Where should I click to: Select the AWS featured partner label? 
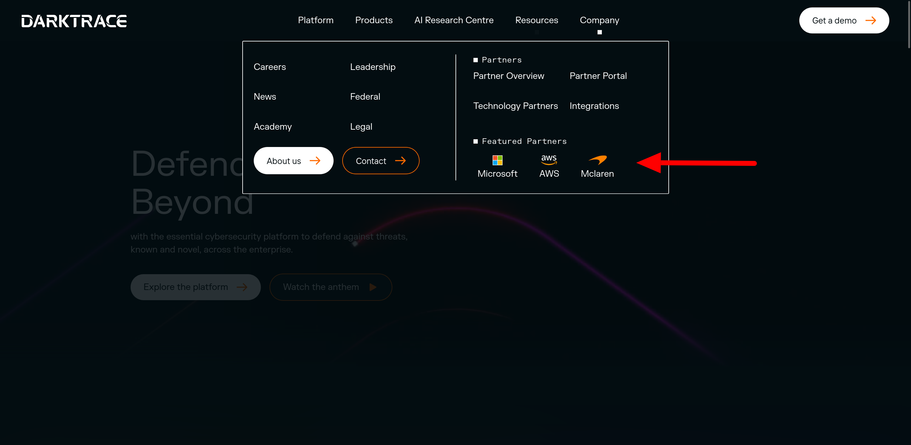click(549, 173)
